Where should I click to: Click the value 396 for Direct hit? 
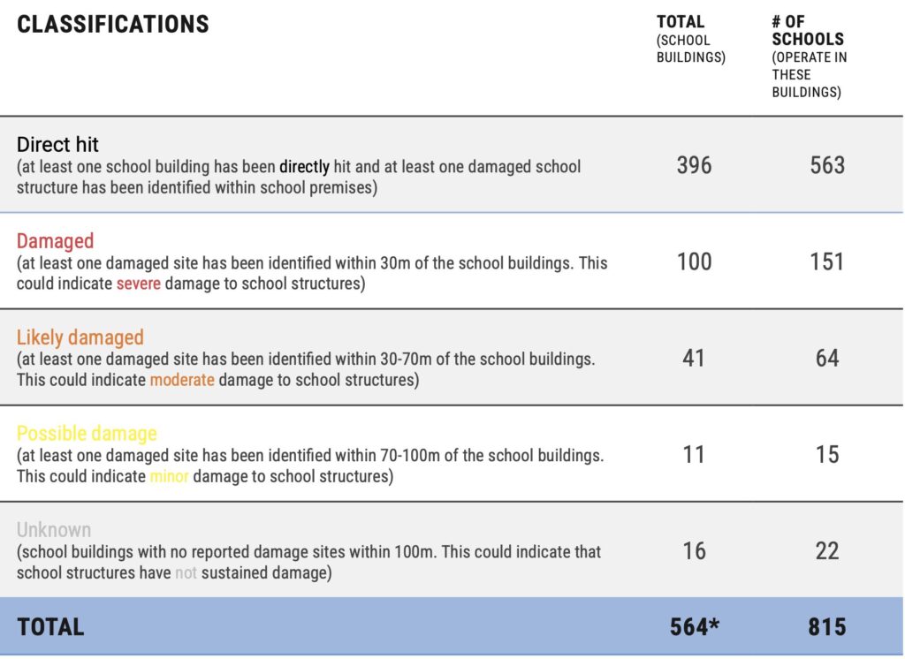tap(694, 165)
